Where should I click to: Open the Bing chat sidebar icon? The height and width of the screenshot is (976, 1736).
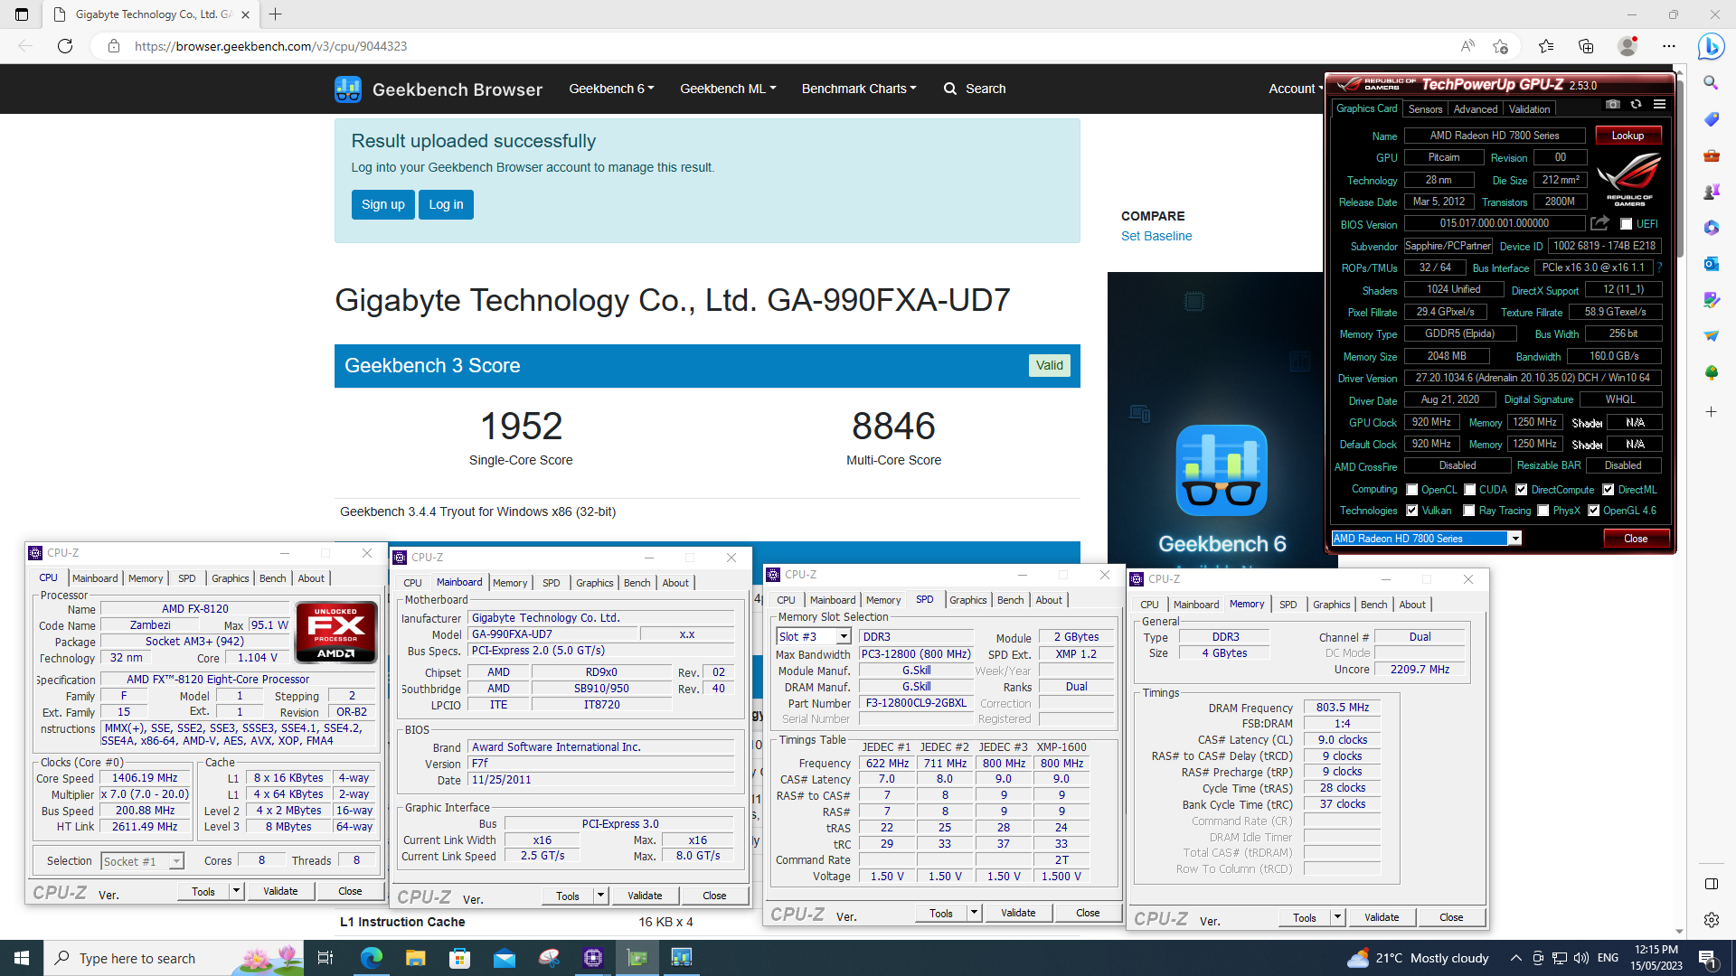pos(1711,46)
